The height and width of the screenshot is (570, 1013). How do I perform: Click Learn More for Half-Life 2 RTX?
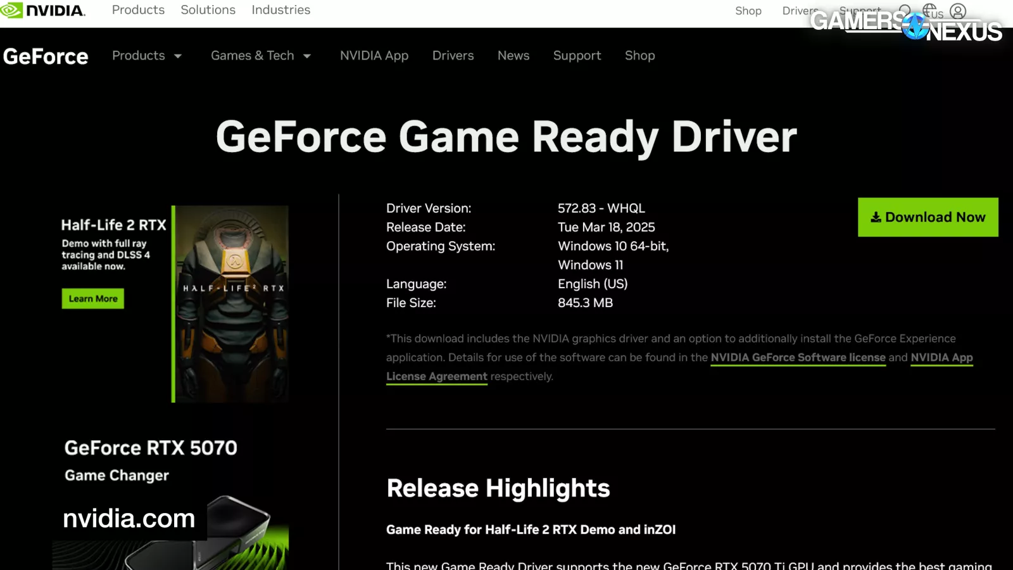93,299
